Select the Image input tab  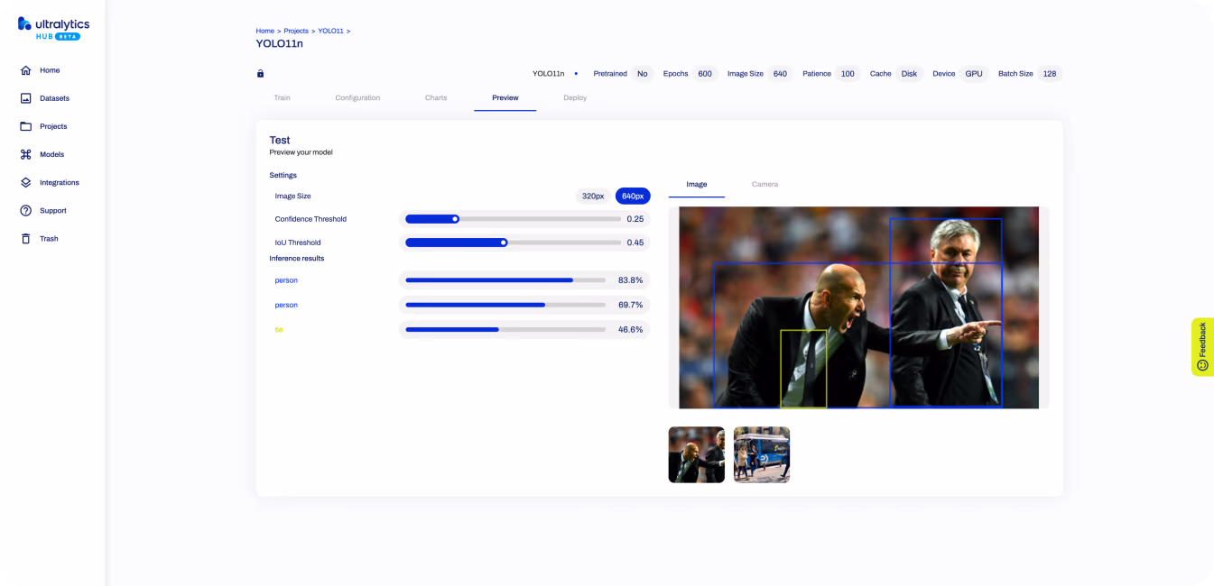coord(697,184)
